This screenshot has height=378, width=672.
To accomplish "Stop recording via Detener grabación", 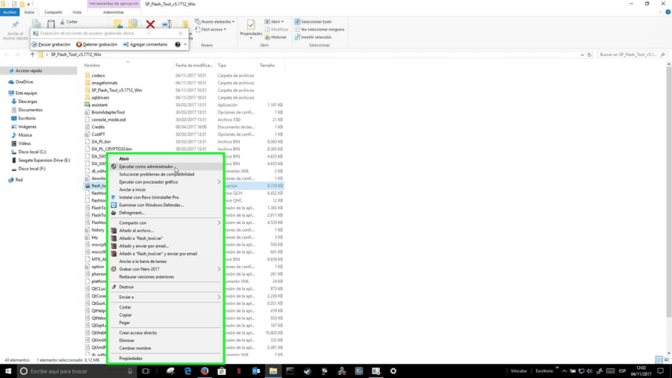I will [x=96, y=45].
